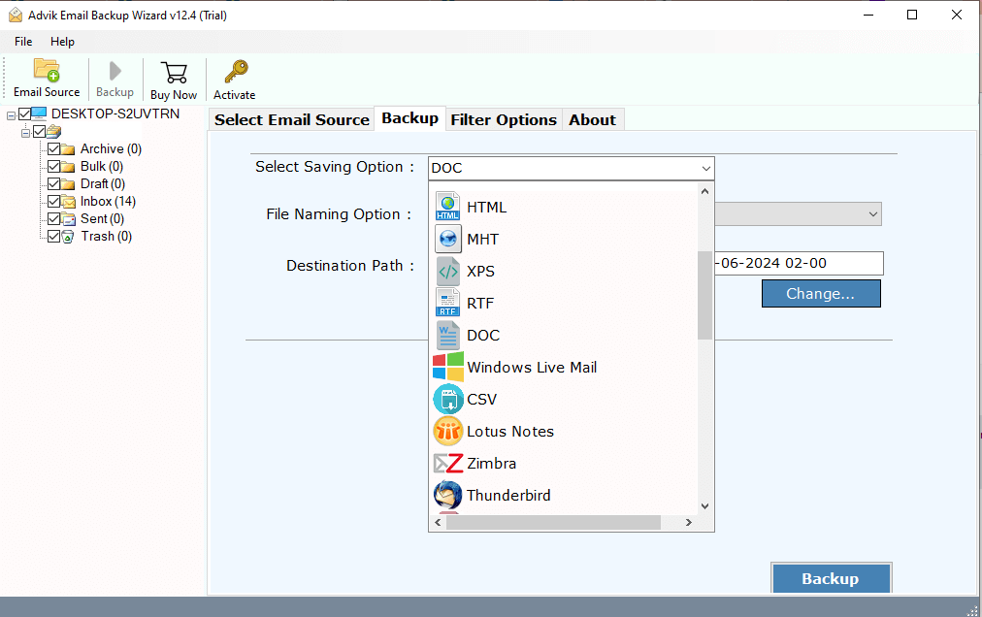Close the Select Saving Option dropdown arrow
Screen dimensions: 982x617
705,168
